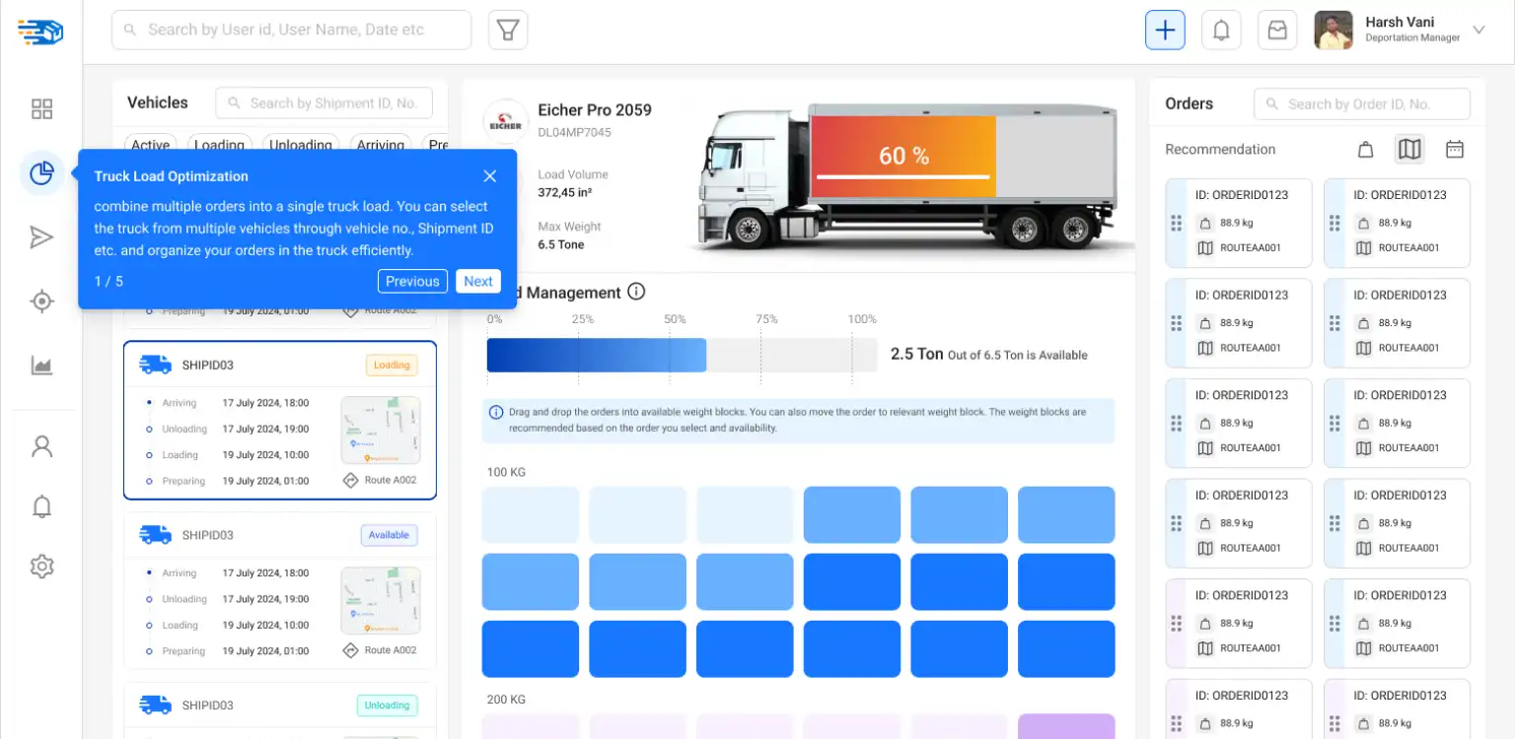Click truck icon on the Unloading shipment card
The image size is (1515, 739).
pyautogui.click(x=155, y=705)
